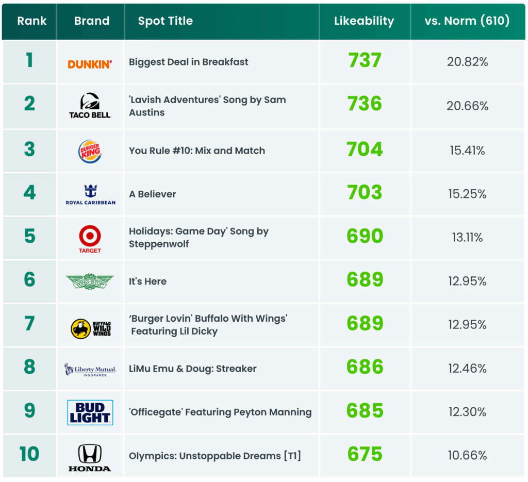
Task: Click the Rank column header
Action: coord(32,21)
